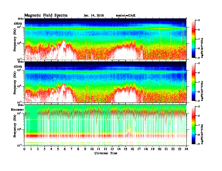The height and width of the screenshot is (171, 222).
Task: Click the "7" hour tick label
Action: point(71,149)
